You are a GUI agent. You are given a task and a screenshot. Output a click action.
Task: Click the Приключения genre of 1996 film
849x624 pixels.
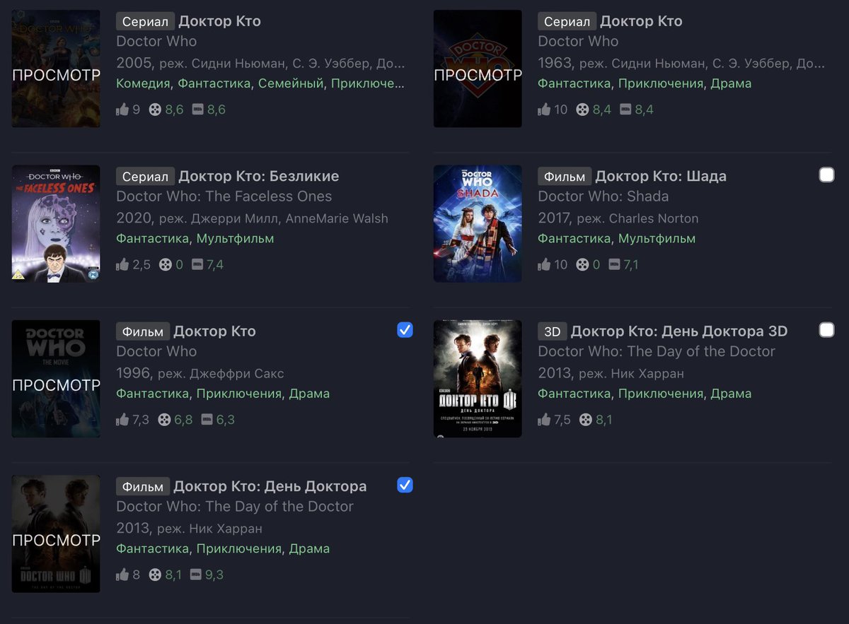[239, 394]
